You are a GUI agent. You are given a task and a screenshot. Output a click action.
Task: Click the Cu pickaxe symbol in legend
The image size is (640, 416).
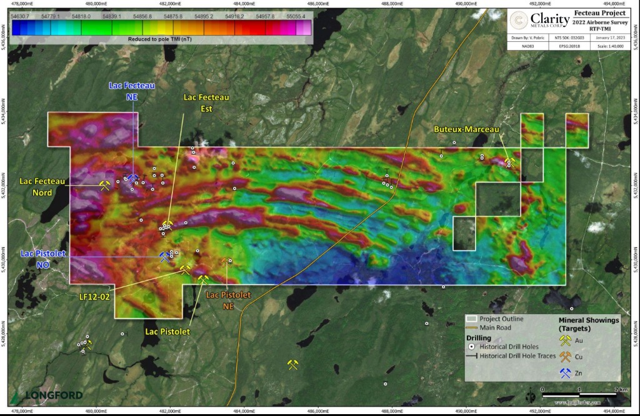(x=566, y=357)
